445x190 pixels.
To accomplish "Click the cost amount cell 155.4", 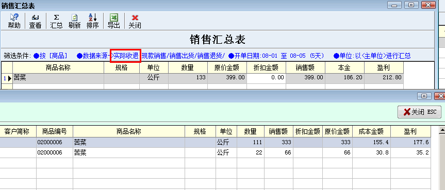I will tap(371, 142).
